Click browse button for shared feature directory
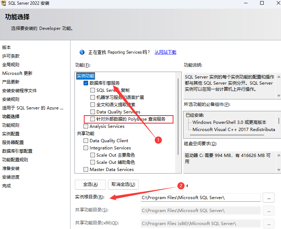 click(268, 210)
